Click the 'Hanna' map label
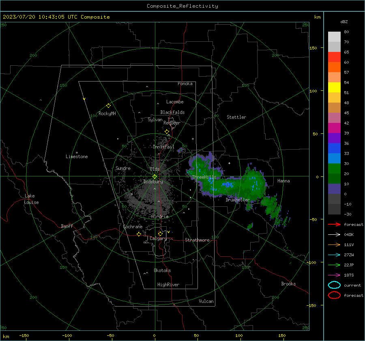The image size is (365, 341). click(283, 181)
